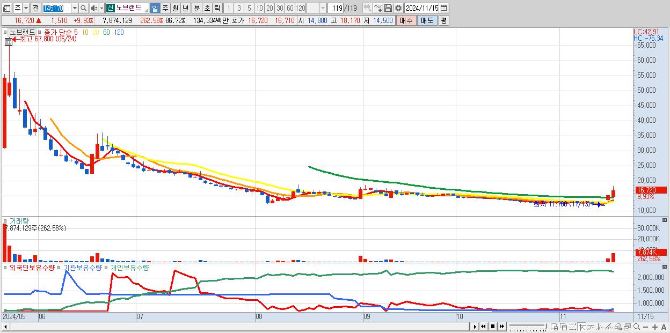This screenshot has width=670, height=333.
Task: Click the window with grid icon
Action: click(555, 327)
